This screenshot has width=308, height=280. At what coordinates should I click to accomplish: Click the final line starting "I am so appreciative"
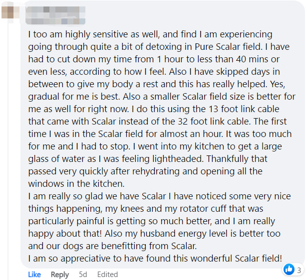tap(155, 258)
